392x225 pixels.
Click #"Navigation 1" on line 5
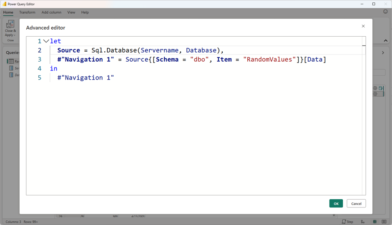tap(85, 77)
